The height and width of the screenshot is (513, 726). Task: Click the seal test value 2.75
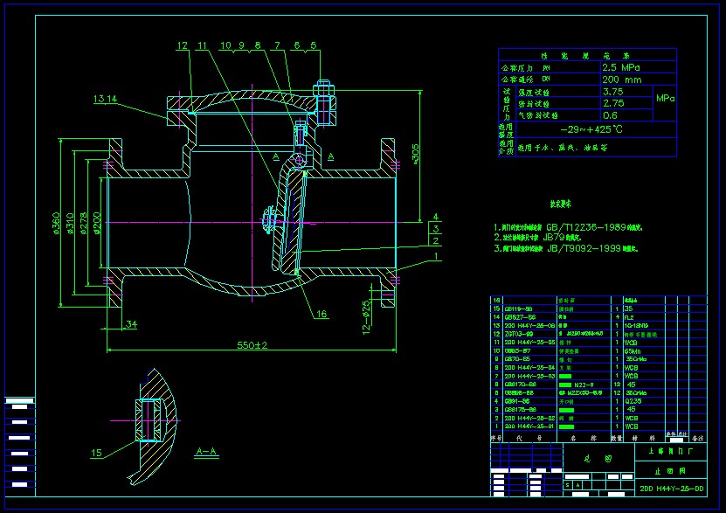(x=613, y=103)
